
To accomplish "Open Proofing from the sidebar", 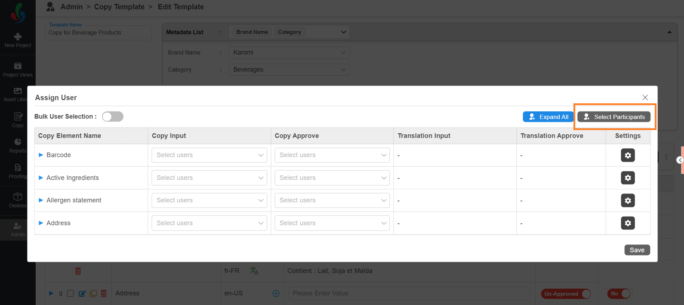I will (x=18, y=168).
